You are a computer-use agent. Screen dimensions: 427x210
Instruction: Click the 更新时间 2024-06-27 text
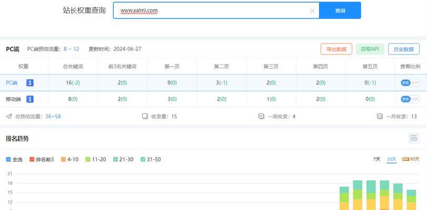point(115,49)
